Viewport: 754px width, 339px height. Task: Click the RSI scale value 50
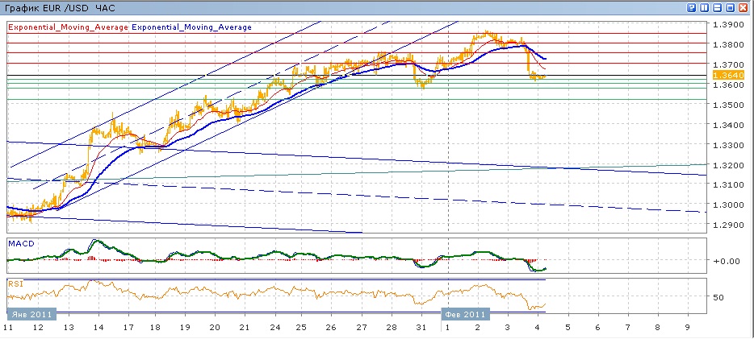[x=718, y=297]
